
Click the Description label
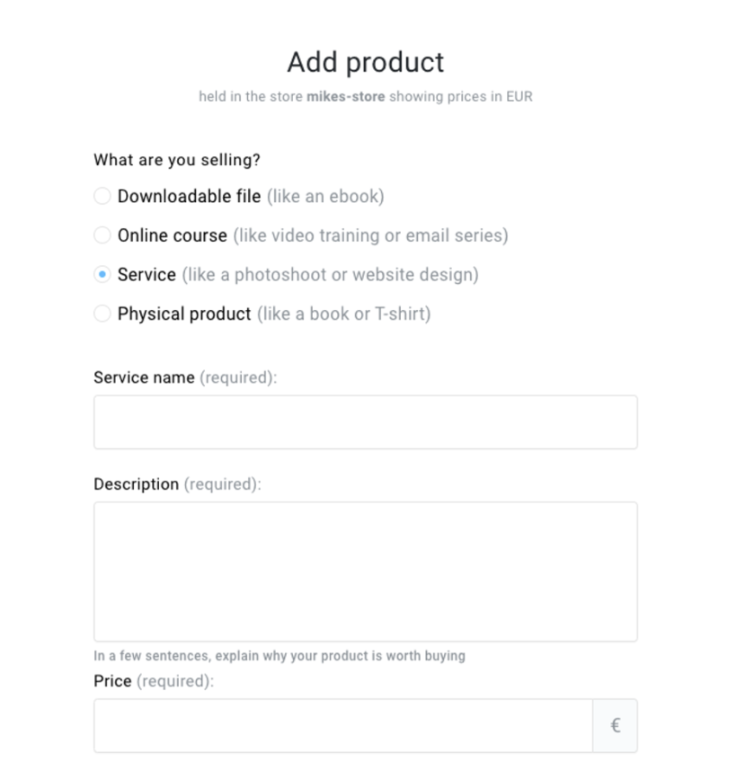[137, 484]
